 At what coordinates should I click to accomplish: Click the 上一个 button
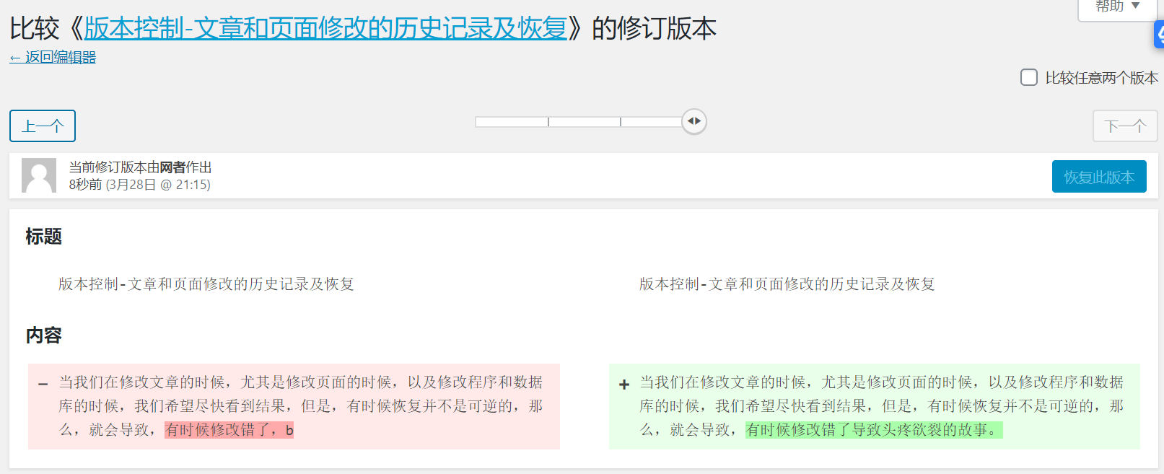pos(43,126)
